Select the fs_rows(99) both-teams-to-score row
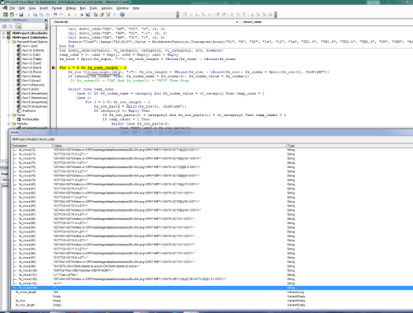 point(212,266)
